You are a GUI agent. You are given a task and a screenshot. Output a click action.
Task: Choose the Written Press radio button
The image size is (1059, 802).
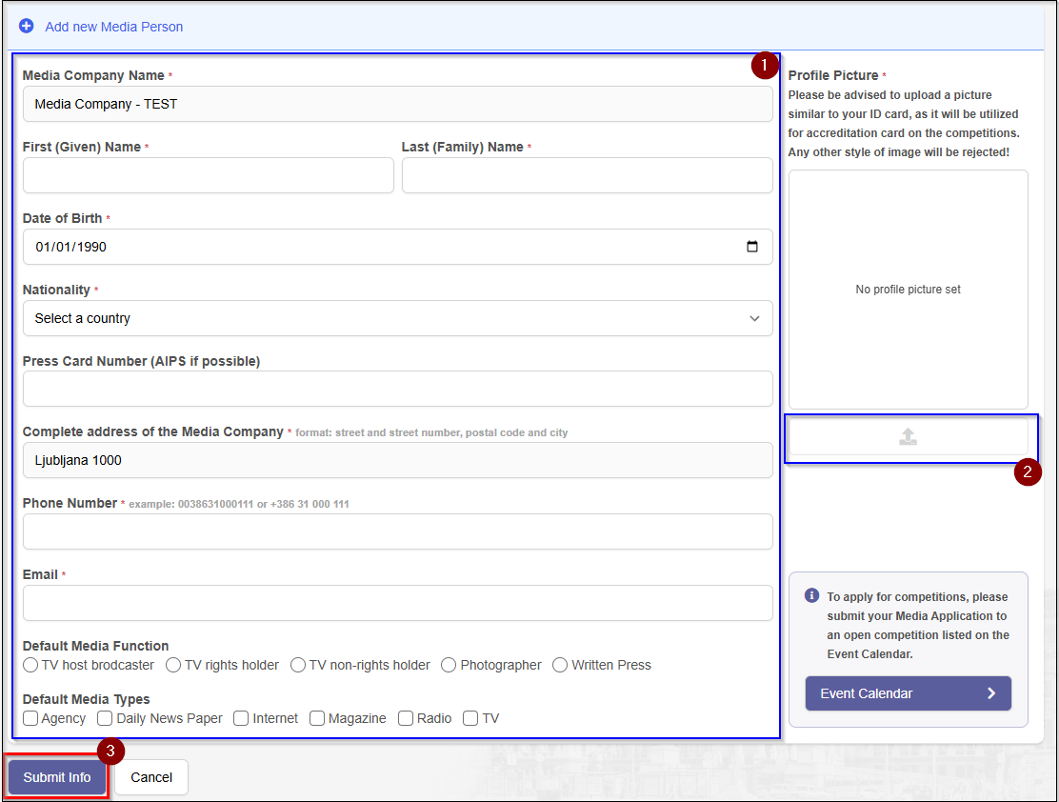[x=560, y=665]
